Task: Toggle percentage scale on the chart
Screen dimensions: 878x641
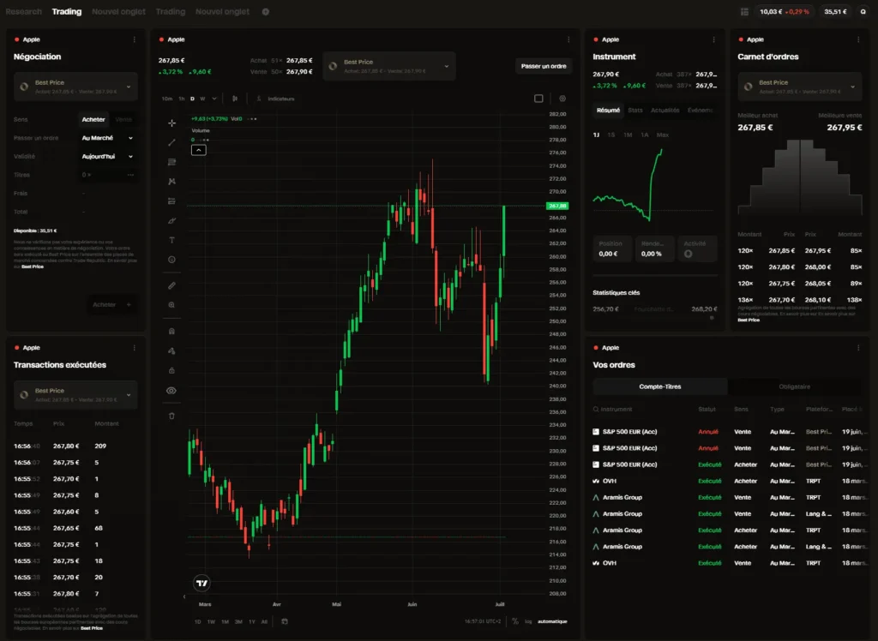Action: pyautogui.click(x=515, y=621)
